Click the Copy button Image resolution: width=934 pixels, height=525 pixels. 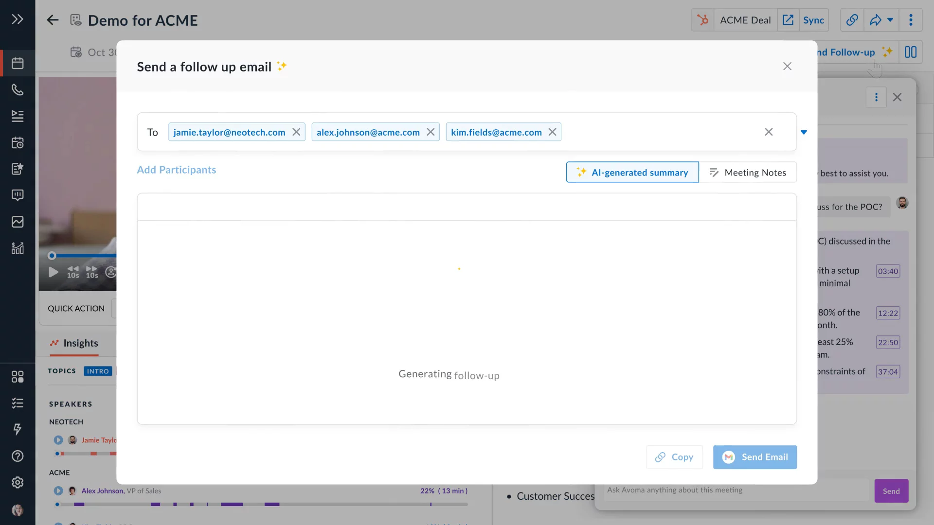coord(674,457)
